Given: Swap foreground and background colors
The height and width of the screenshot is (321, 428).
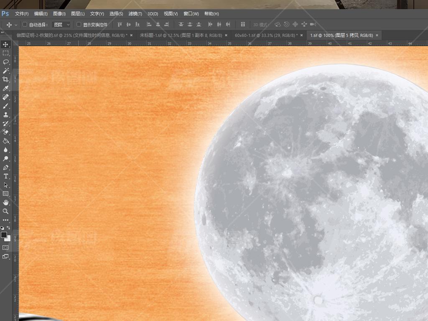Looking at the screenshot, I should [8, 228].
